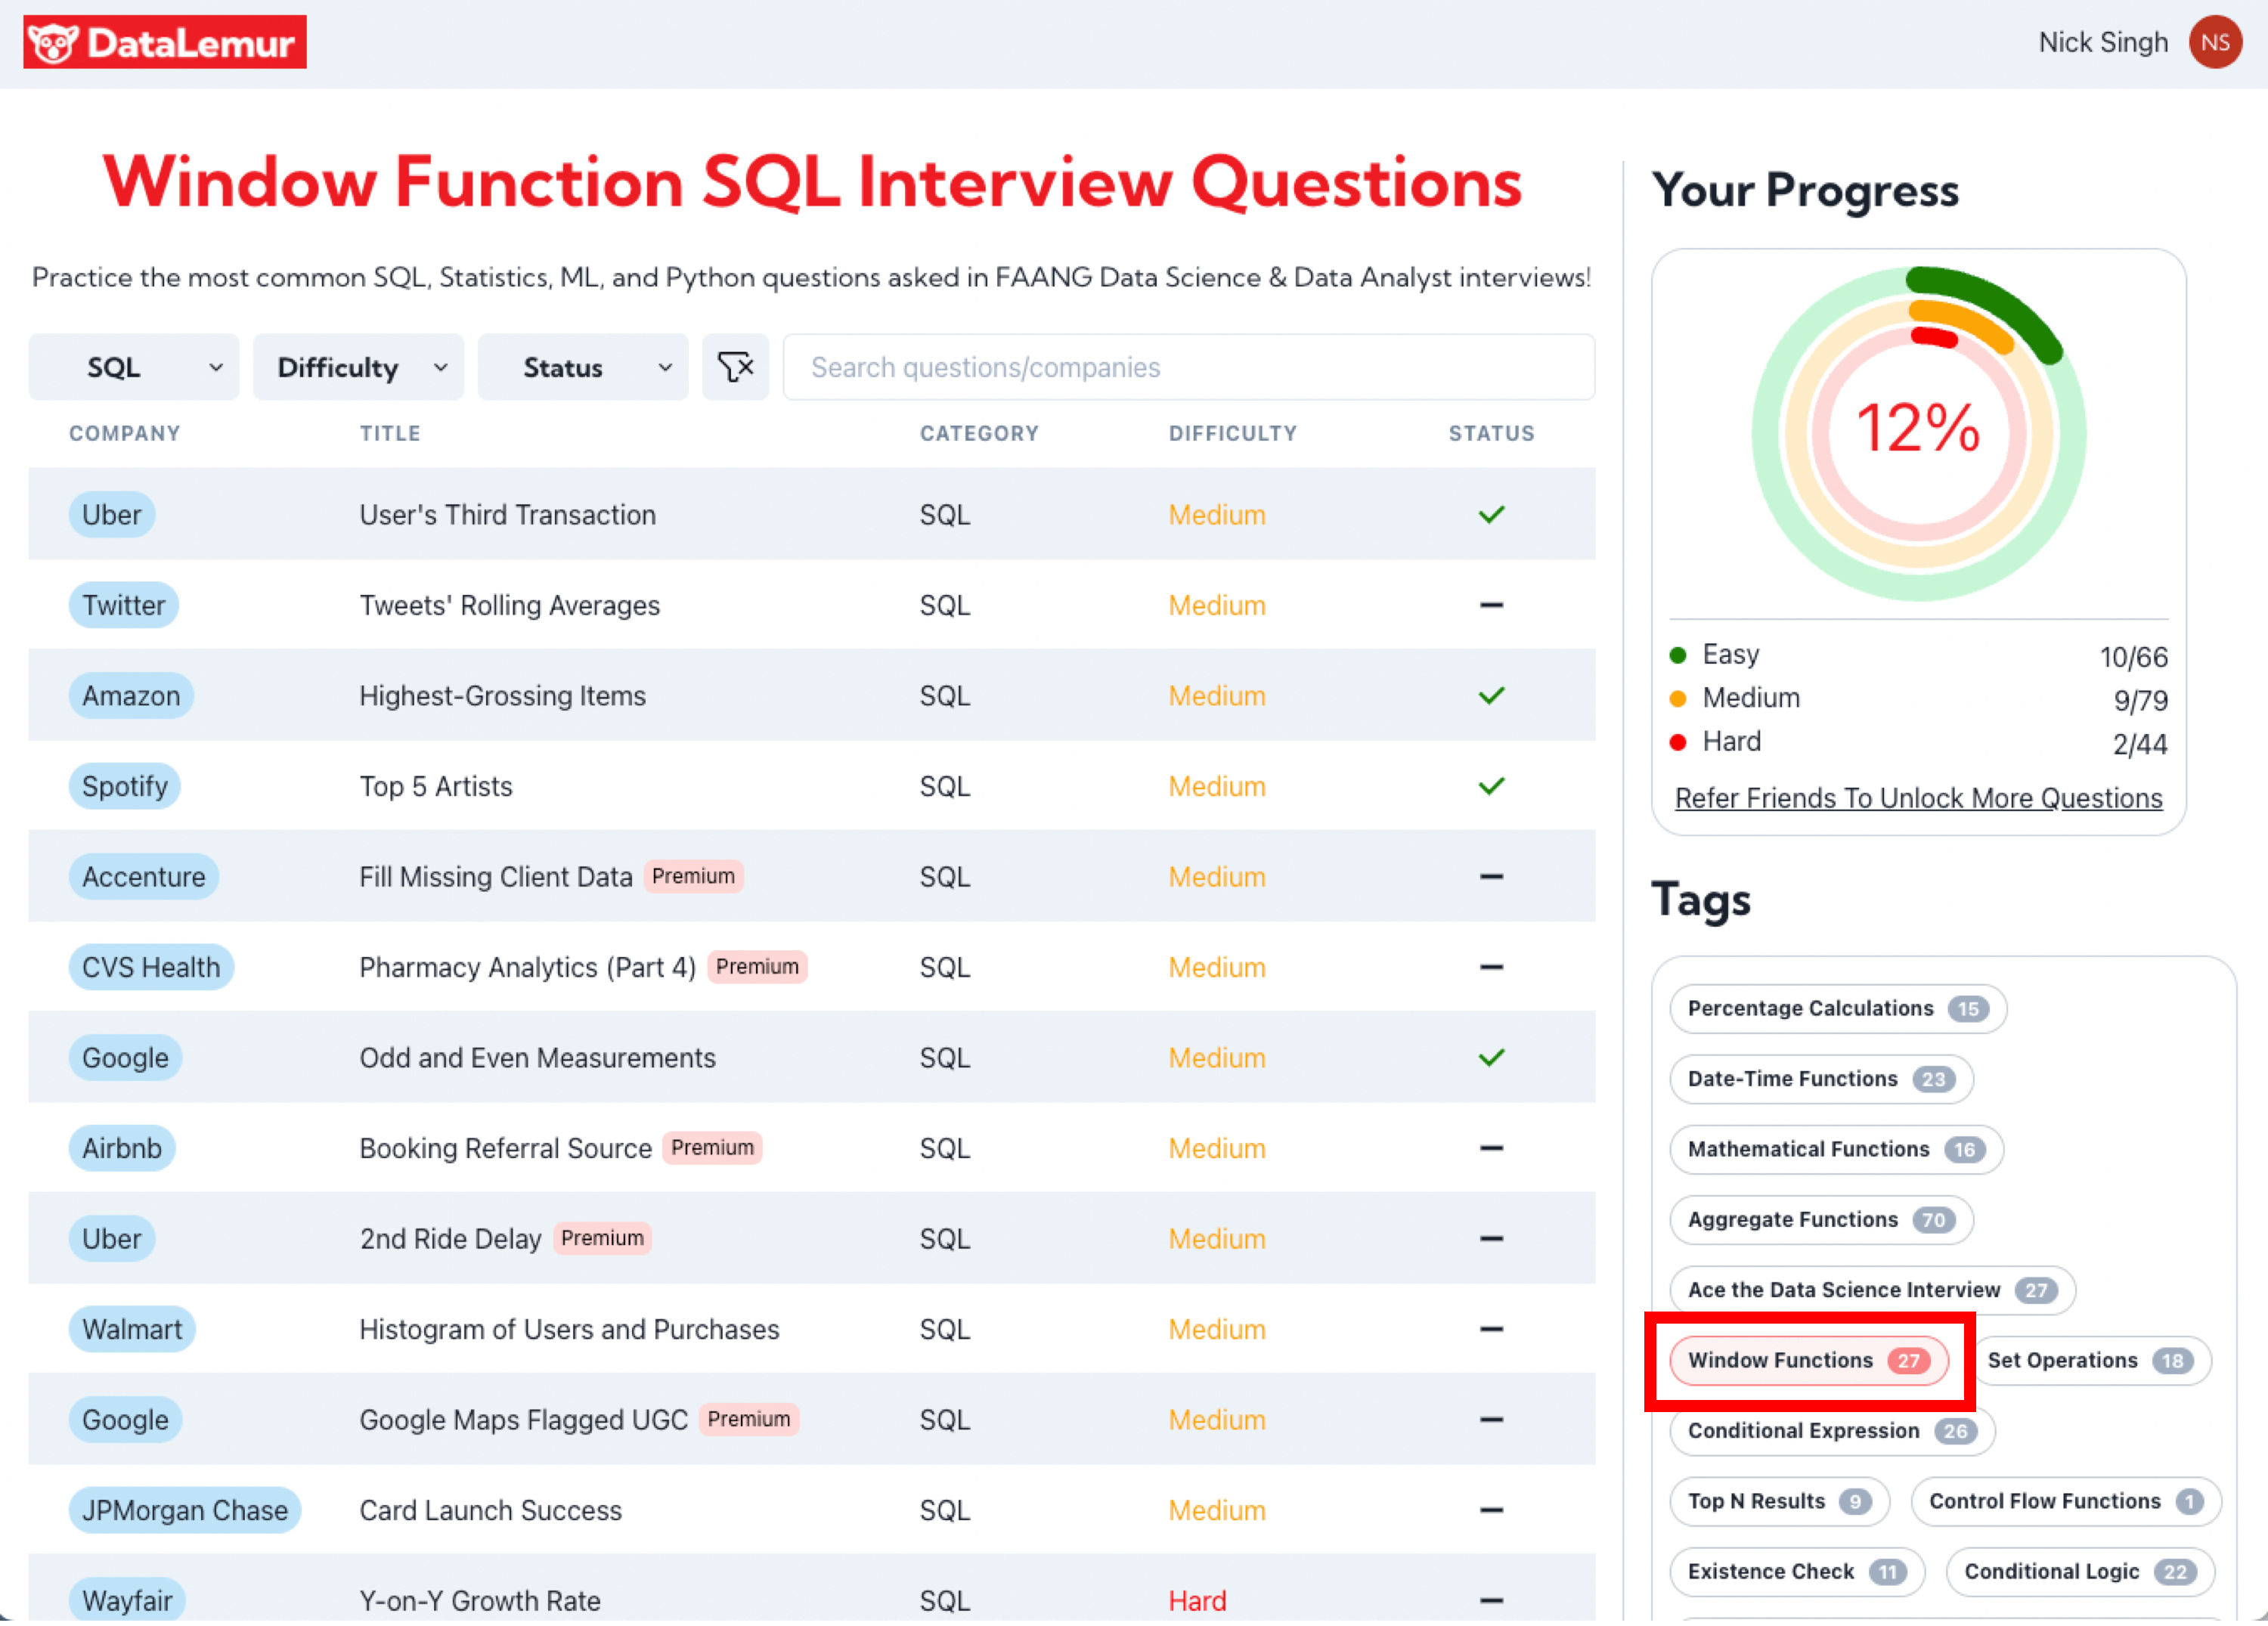Click the Airbnb company tag
2268x1626 pixels.
click(x=122, y=1148)
